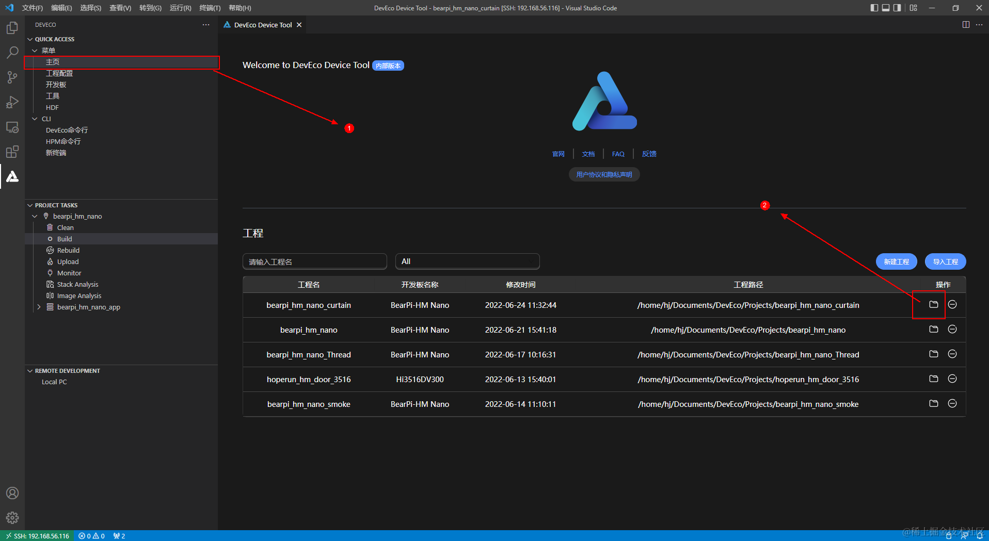
Task: Remove bearpi_hm_nano project row
Action: [952, 329]
